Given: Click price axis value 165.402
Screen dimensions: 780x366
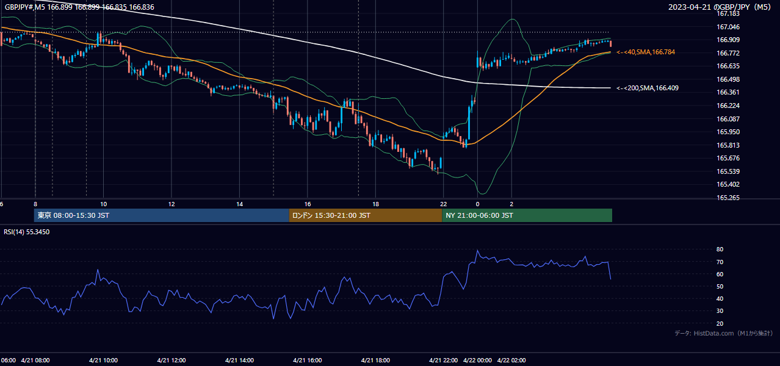Looking at the screenshot, I should pyautogui.click(x=728, y=184).
